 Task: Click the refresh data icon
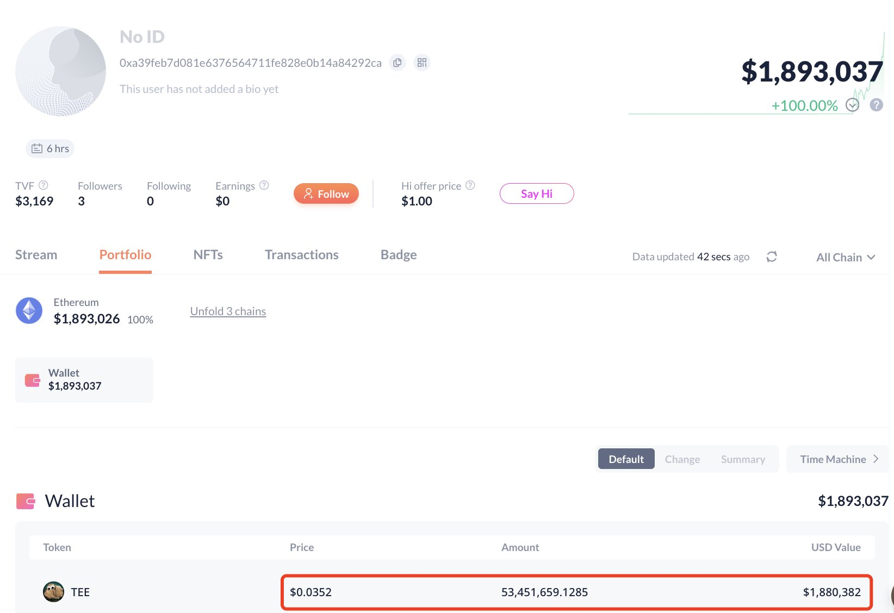(772, 257)
